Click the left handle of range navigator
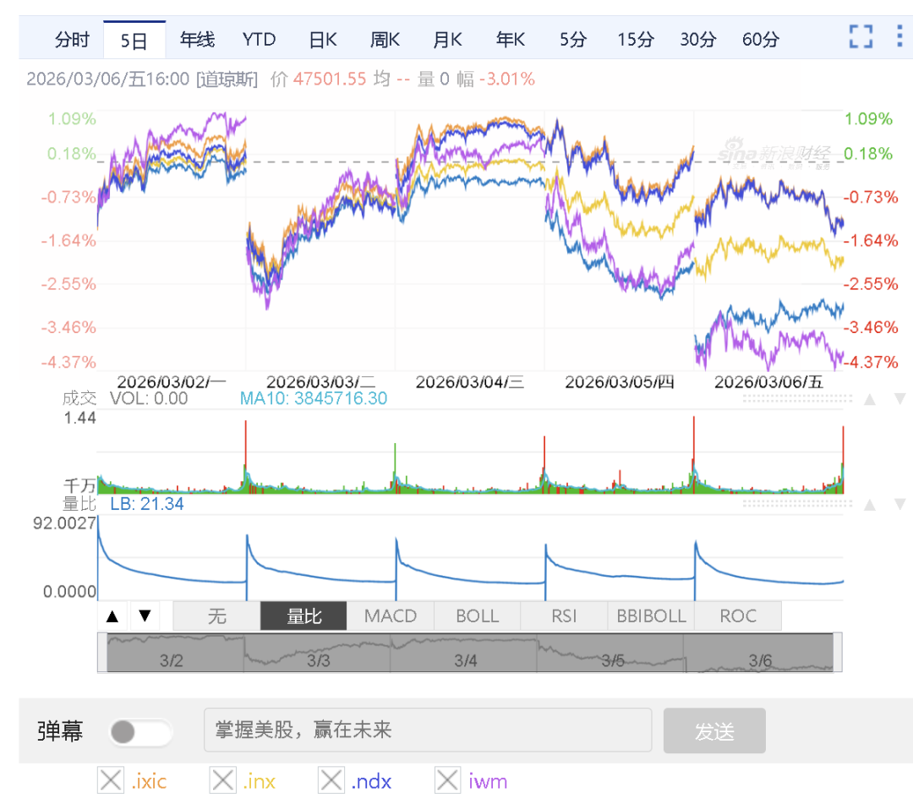The height and width of the screenshot is (799, 913). pyautogui.click(x=102, y=652)
